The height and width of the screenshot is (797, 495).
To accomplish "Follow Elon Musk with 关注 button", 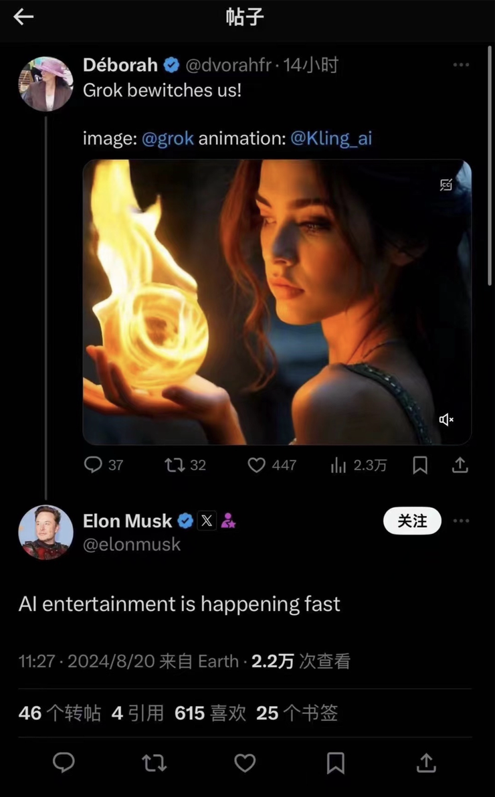I will tap(412, 521).
